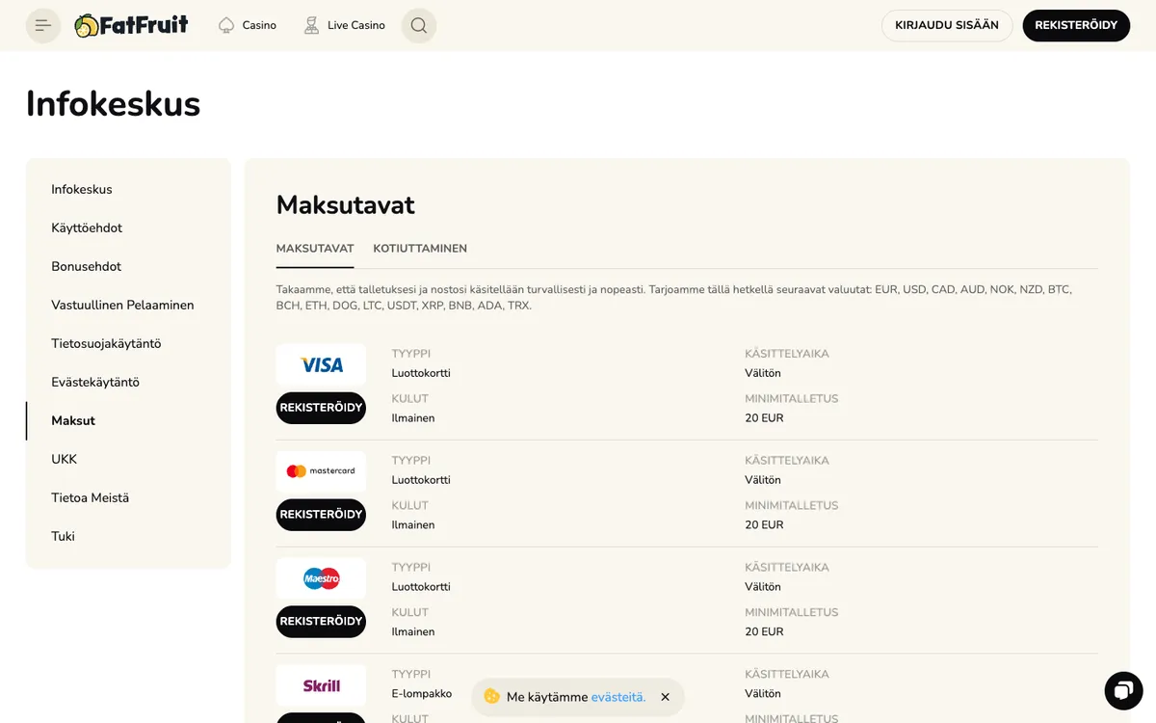This screenshot has width=1156, height=723.
Task: Open Tietosuojakäytäntö in the sidebar
Action: [x=106, y=344]
